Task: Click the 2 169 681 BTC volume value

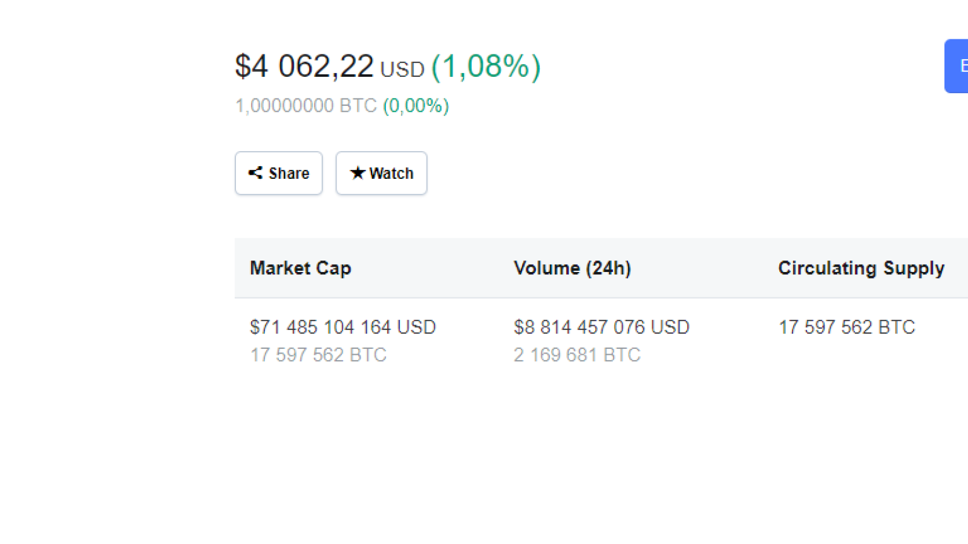Action: tap(577, 355)
